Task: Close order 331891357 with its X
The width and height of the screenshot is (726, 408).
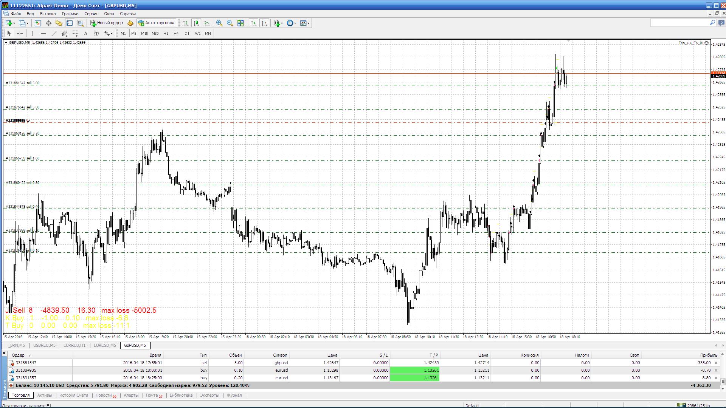Action: (x=716, y=378)
